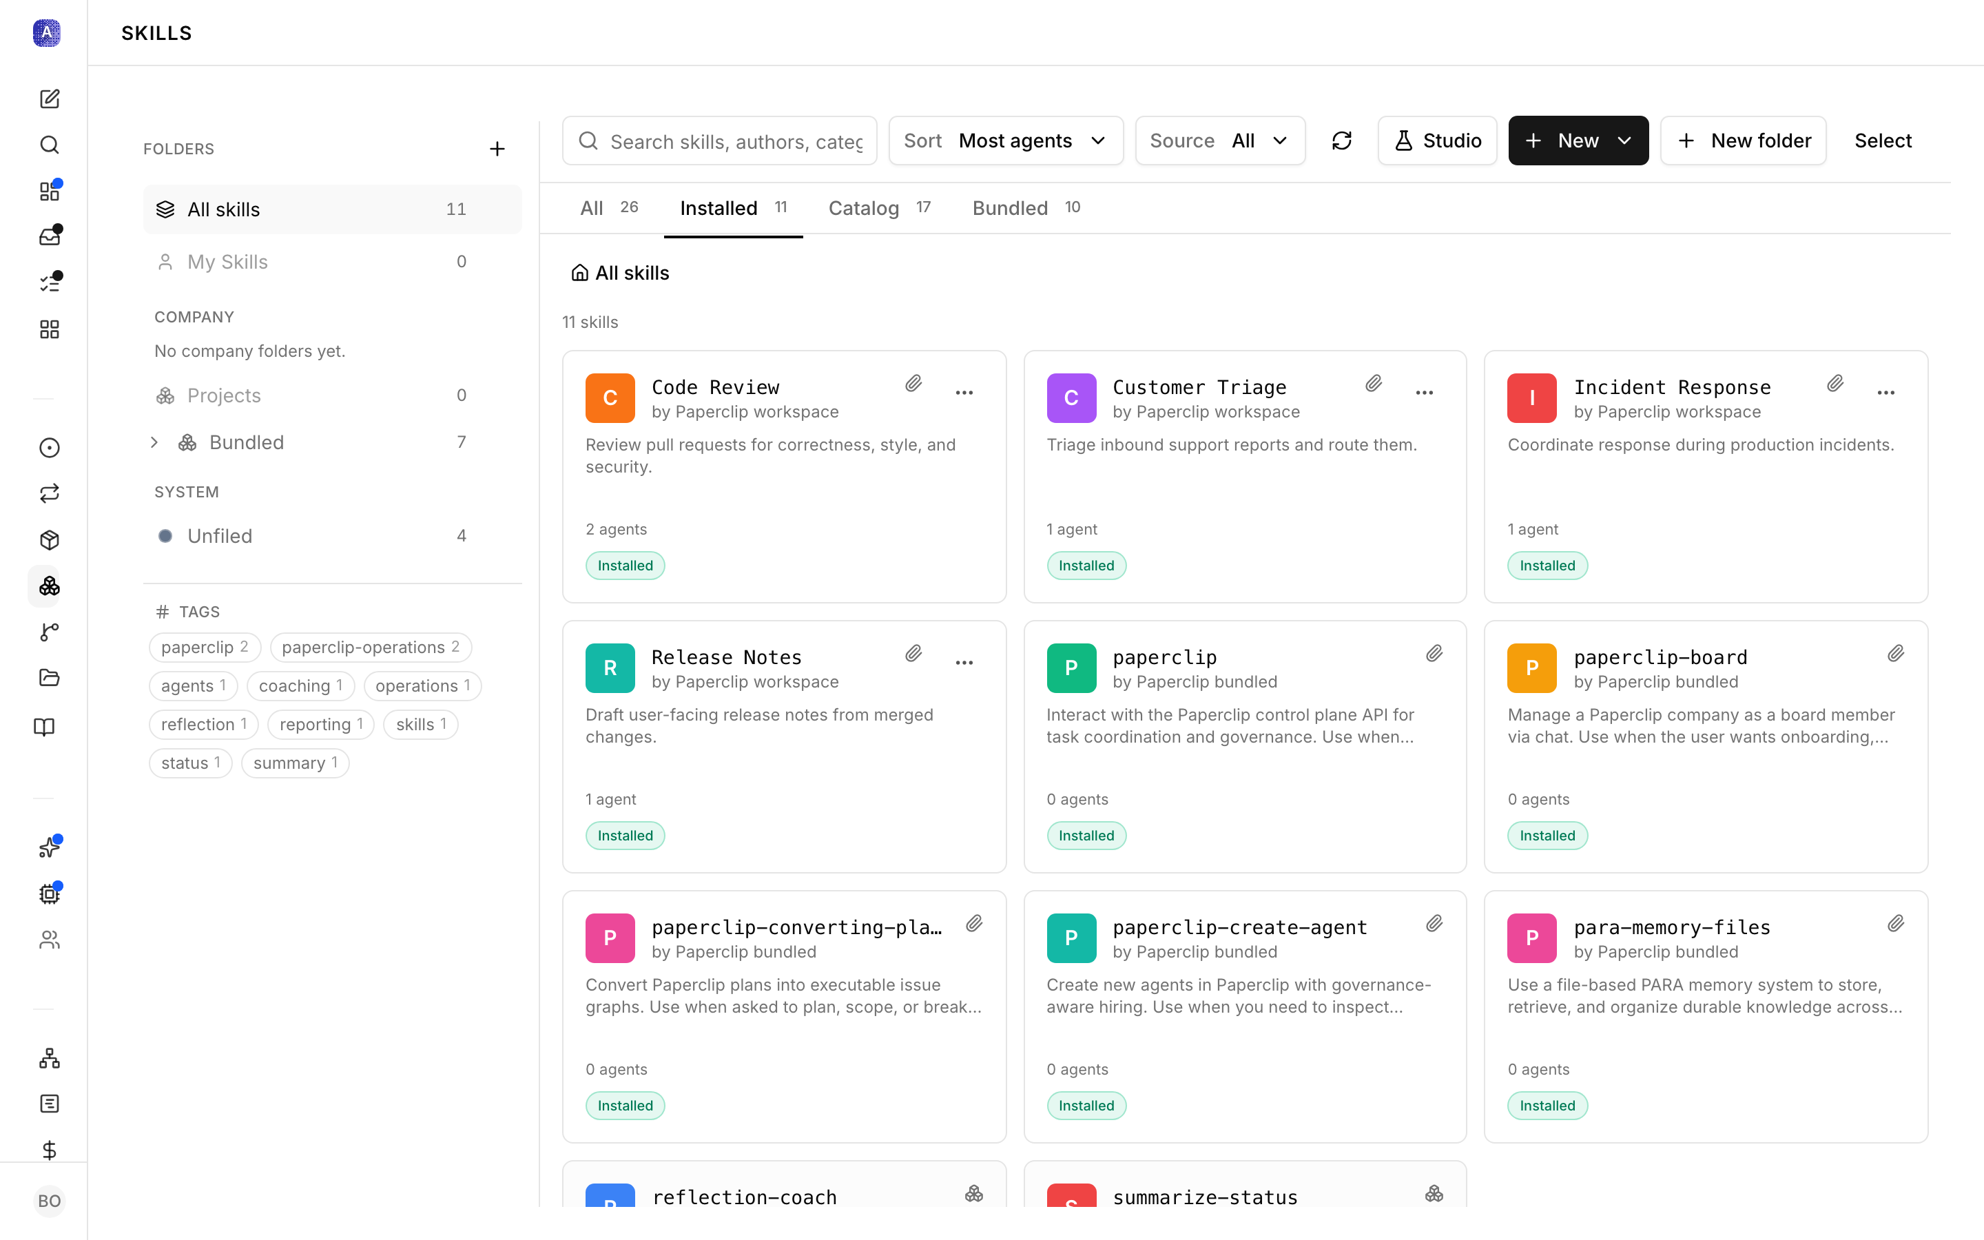This screenshot has height=1240, width=1984.
Task: Open the Sort Most agents dropdown
Action: 1006,141
